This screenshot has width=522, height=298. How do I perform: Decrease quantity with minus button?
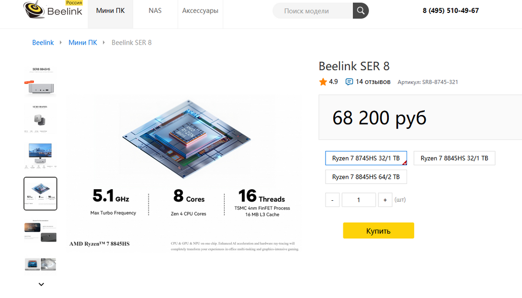pyautogui.click(x=332, y=200)
